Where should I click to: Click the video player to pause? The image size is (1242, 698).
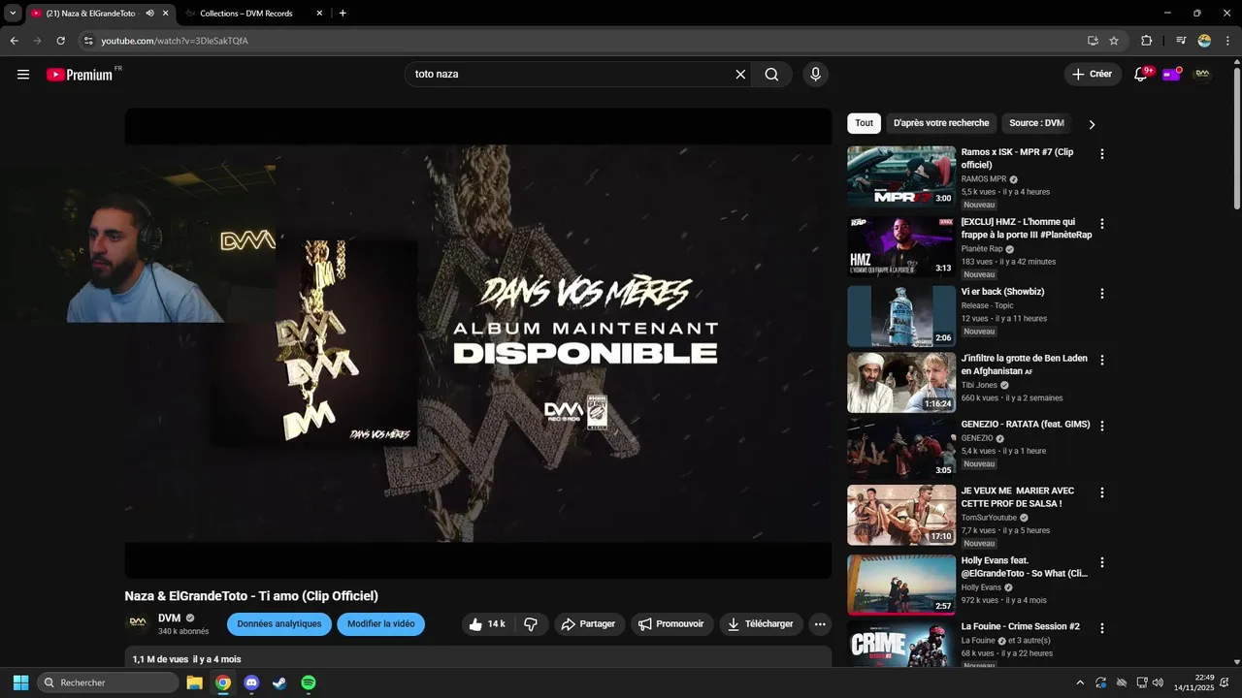point(477,343)
